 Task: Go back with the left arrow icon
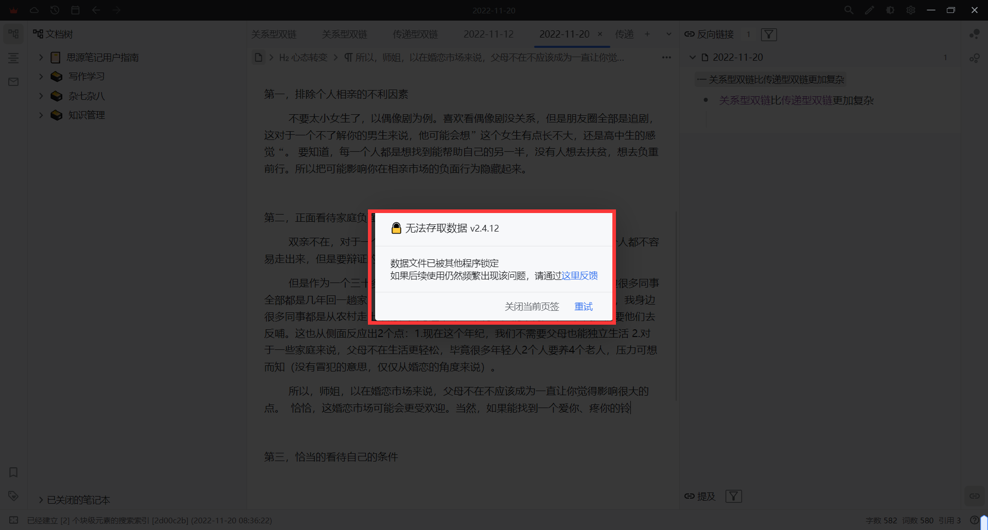click(96, 10)
